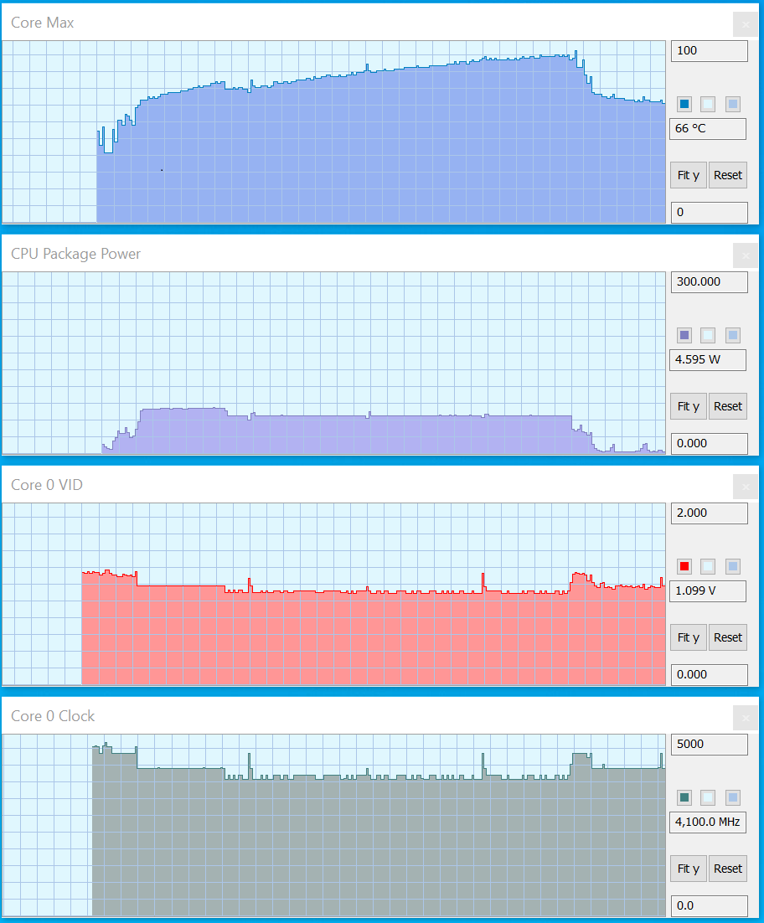Click the 1.099 V current value readout

(708, 591)
